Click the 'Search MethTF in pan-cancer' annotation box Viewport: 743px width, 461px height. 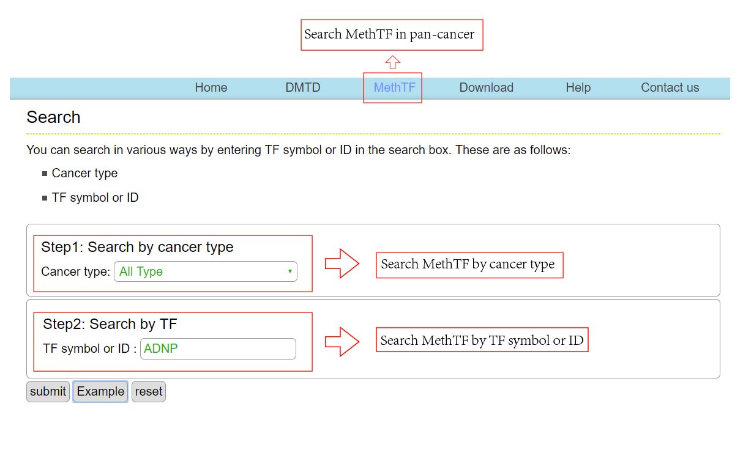[392, 35]
